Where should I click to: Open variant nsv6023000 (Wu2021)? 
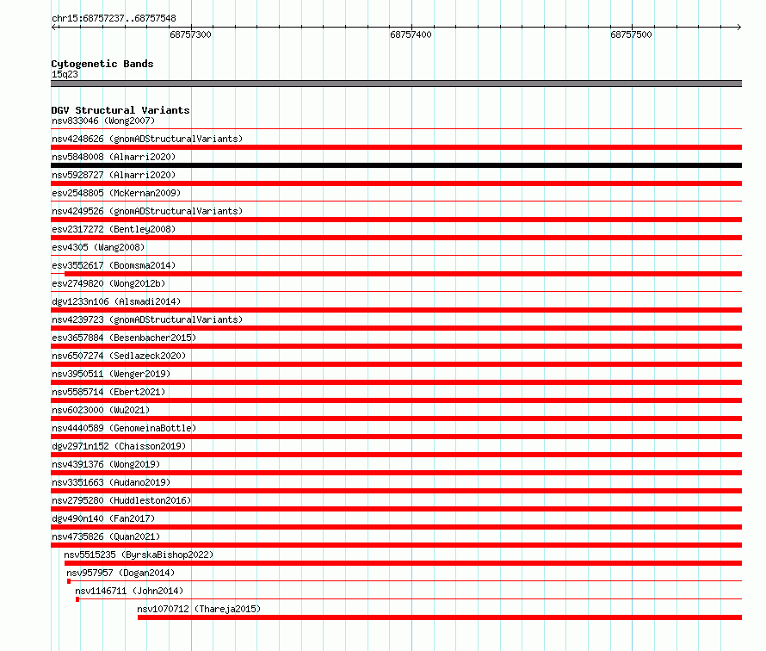coord(101,410)
